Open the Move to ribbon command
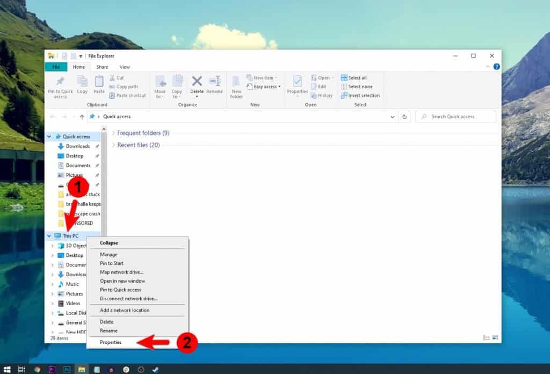550x374 pixels. pos(160,87)
